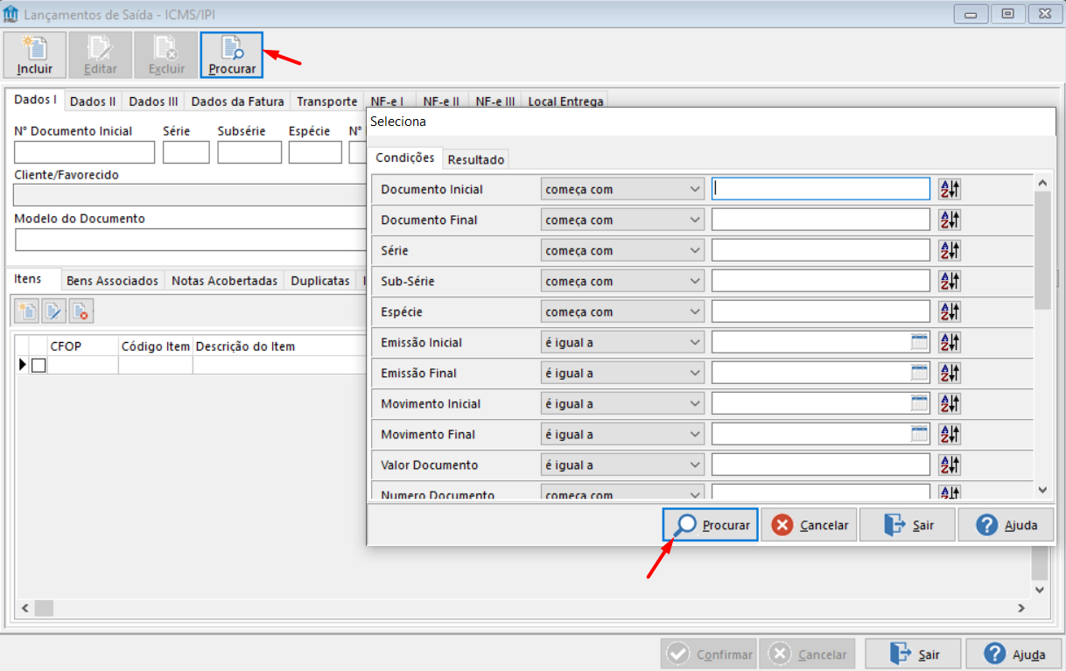Open condition dropdown for Espécie

[x=622, y=311]
